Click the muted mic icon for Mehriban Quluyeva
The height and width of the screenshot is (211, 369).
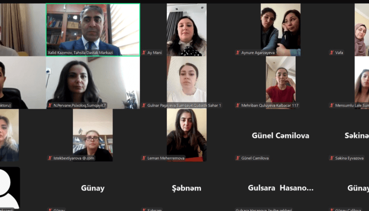(x=238, y=105)
